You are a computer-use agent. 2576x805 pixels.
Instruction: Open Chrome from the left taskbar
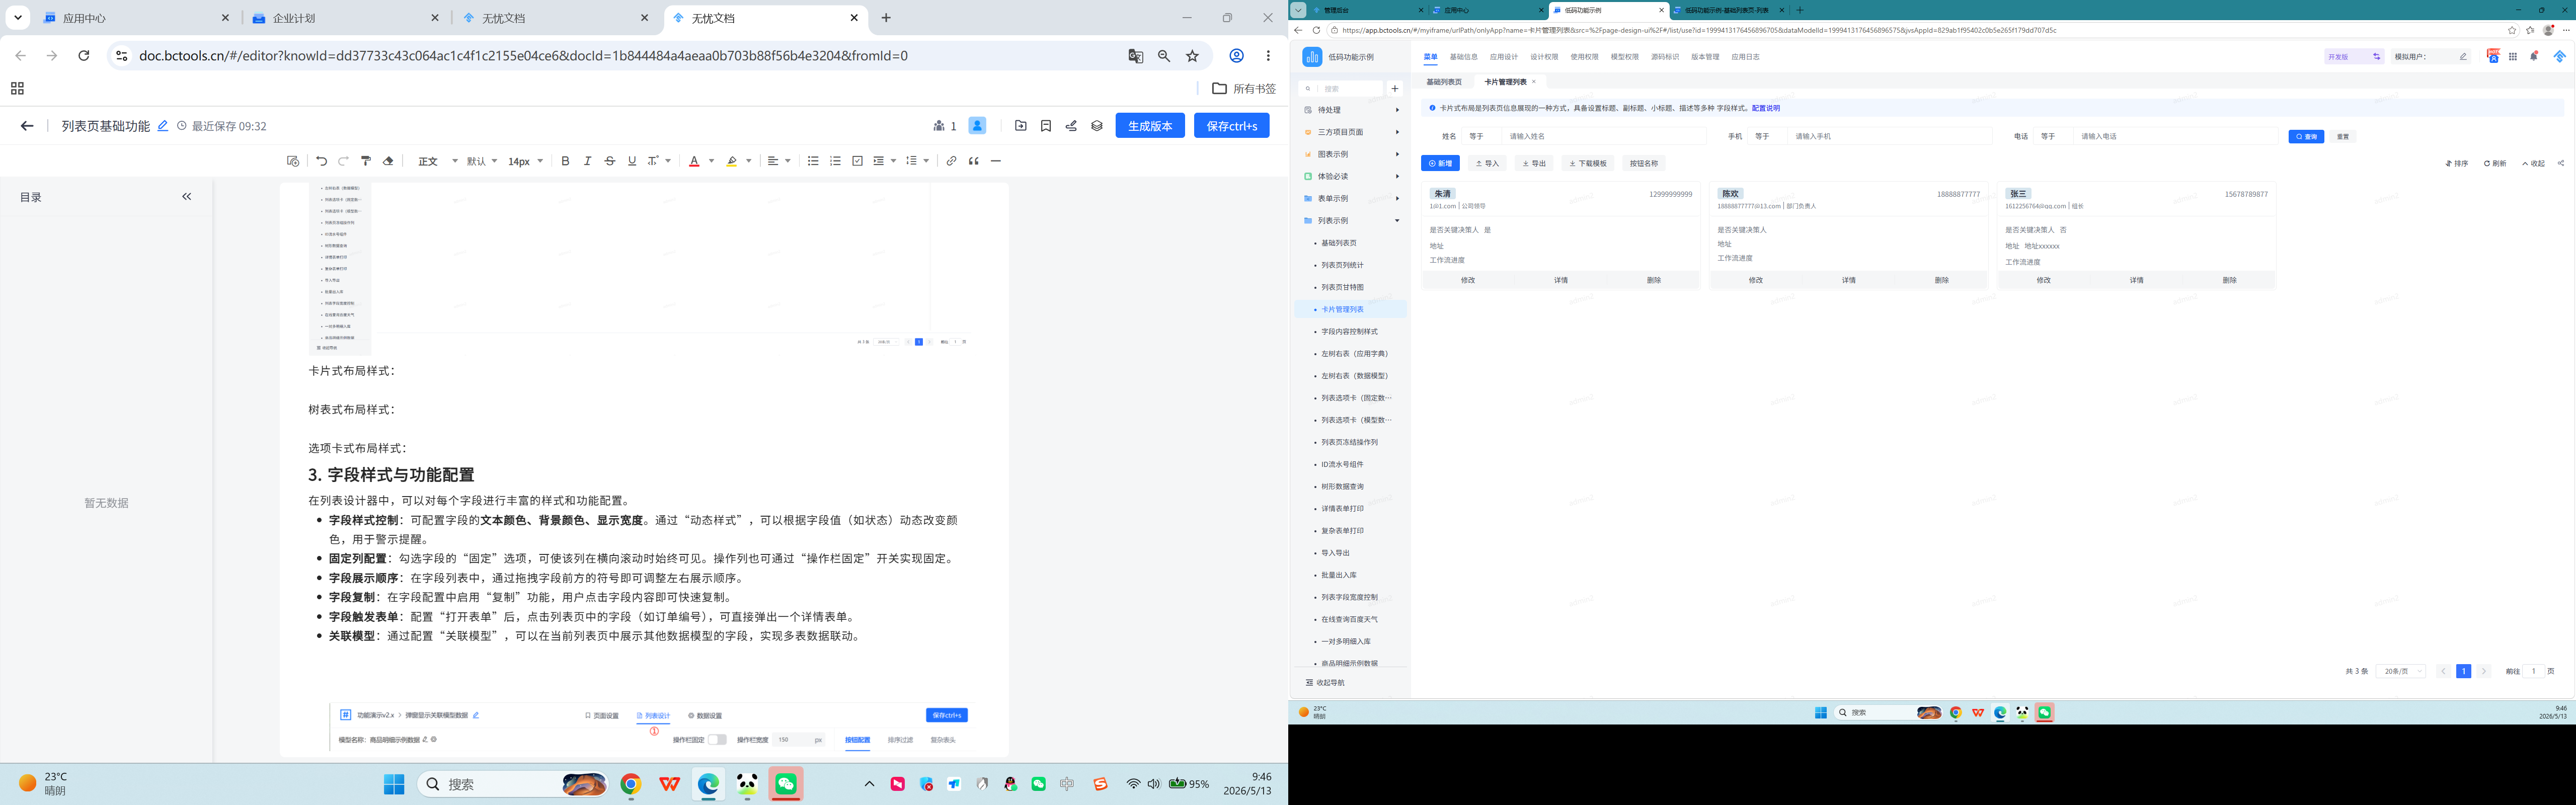[x=630, y=785]
